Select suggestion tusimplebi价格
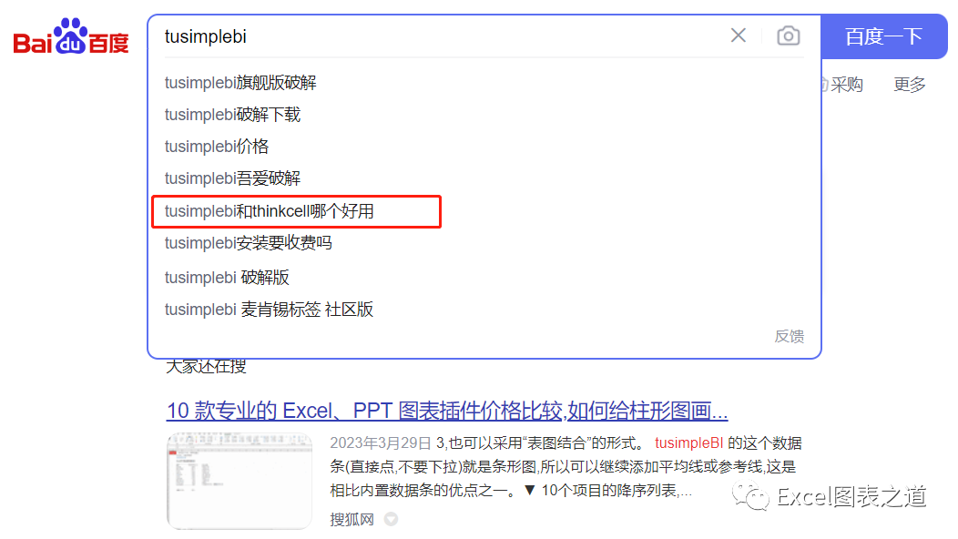 (x=216, y=146)
